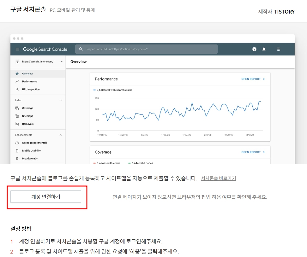Click the PC 모바일 관리 및 통계 subtitle
The image size is (307, 257).
[72, 10]
